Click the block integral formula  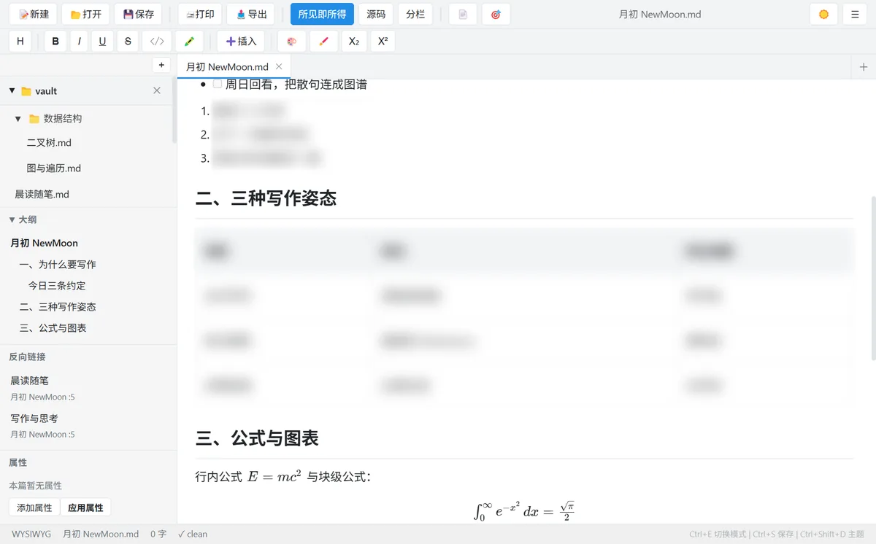point(524,510)
